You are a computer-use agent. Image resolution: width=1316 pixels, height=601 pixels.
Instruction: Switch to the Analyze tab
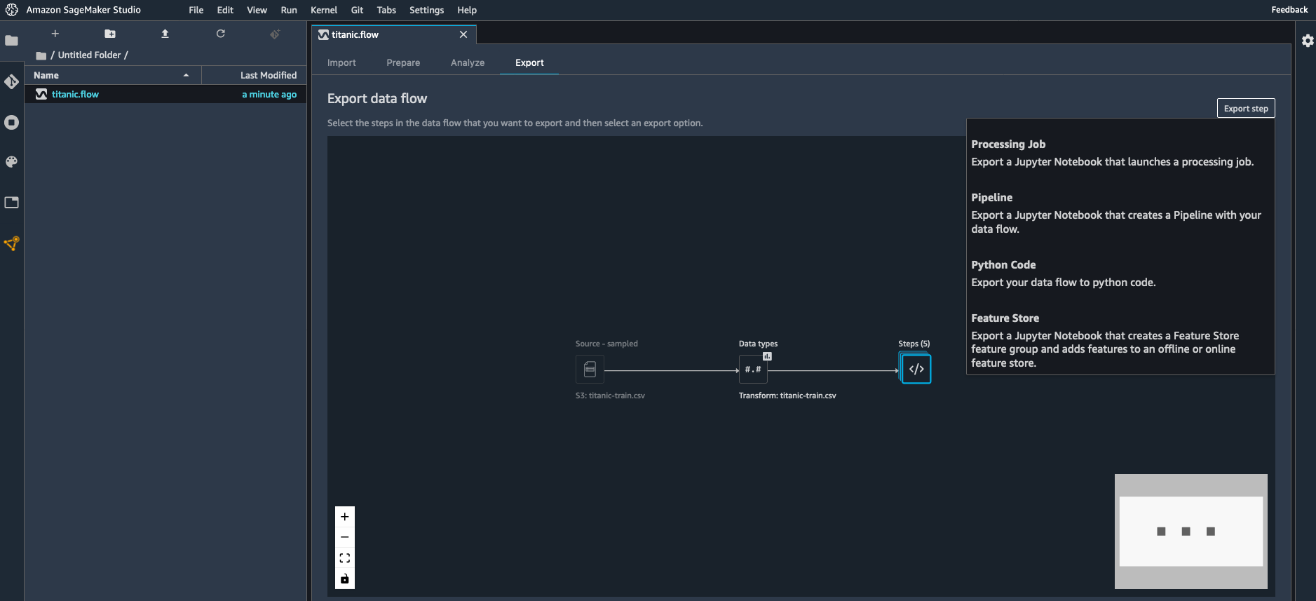click(x=468, y=62)
